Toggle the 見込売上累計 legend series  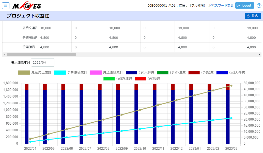(x=35, y=72)
